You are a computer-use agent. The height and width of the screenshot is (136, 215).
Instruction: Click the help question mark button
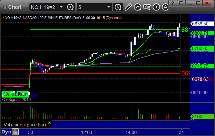tap(173, 3)
